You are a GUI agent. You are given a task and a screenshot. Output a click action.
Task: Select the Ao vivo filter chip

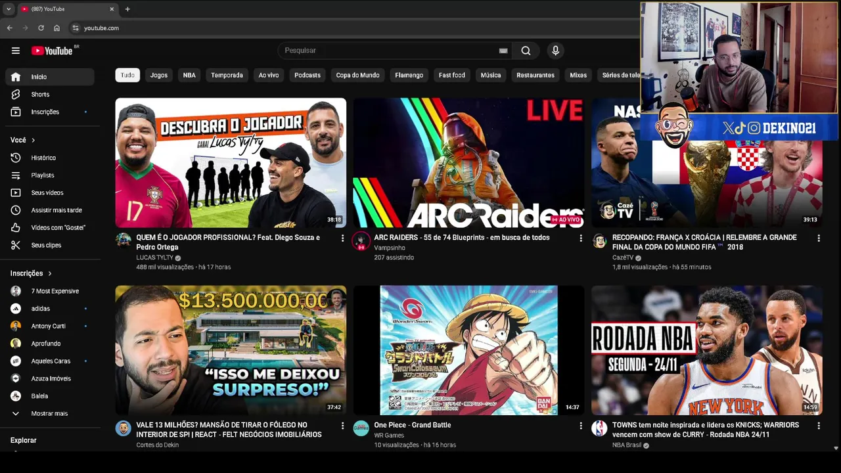pyautogui.click(x=269, y=75)
